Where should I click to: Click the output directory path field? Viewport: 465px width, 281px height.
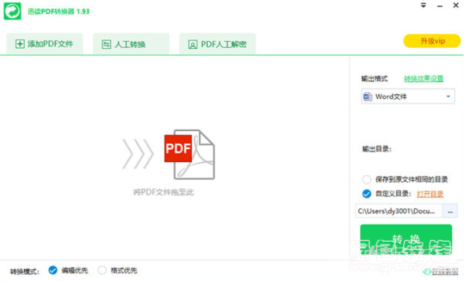399,211
